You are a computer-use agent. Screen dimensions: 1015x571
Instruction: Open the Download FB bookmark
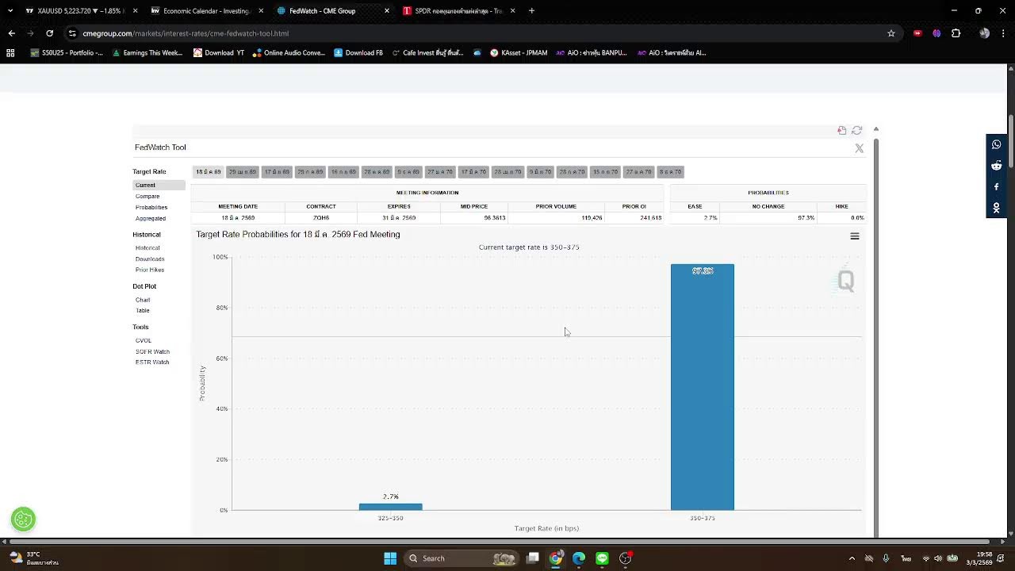coord(358,53)
